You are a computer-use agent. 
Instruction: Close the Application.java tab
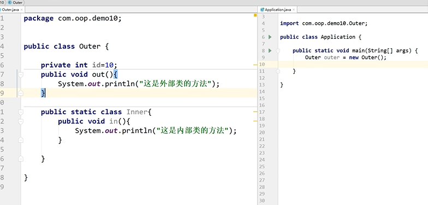pyautogui.click(x=293, y=10)
